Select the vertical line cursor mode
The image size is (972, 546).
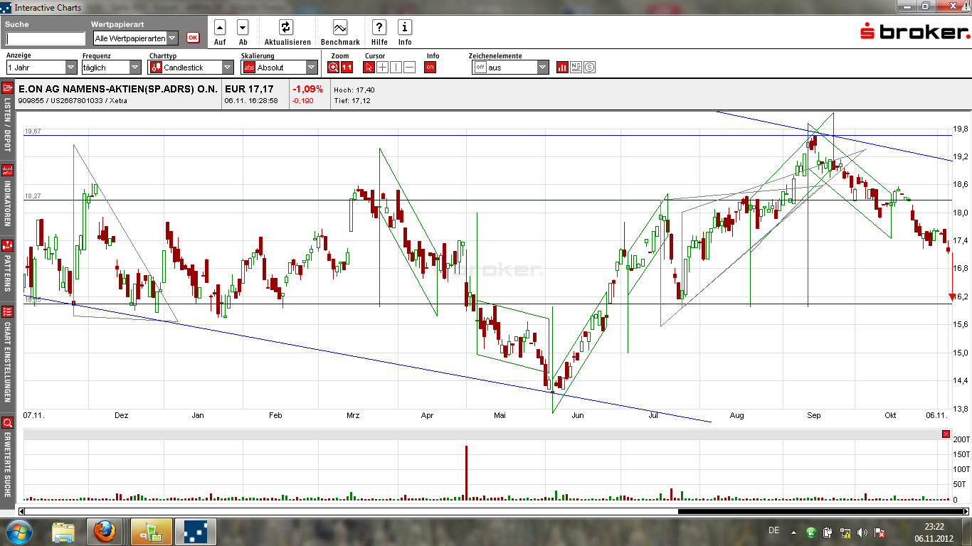click(x=396, y=68)
